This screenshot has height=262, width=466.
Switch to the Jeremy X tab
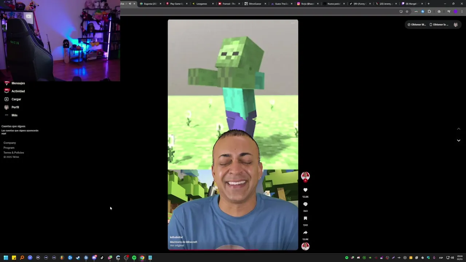tap(386, 4)
